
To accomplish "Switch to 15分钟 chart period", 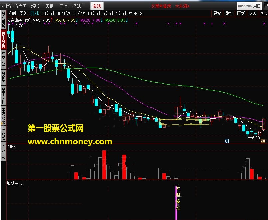I will [79, 13].
